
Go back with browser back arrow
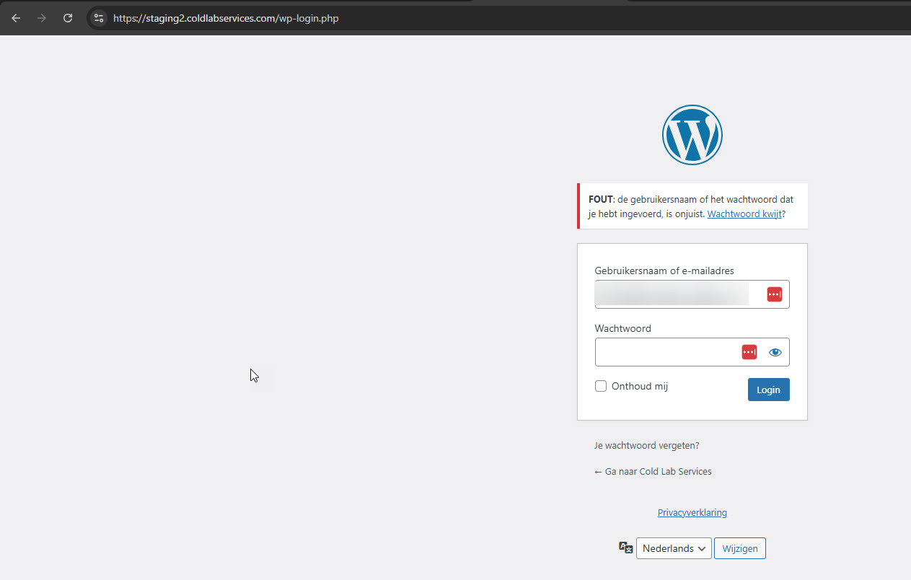16,18
